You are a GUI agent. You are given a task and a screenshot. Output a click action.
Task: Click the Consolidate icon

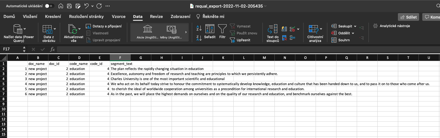292,38
